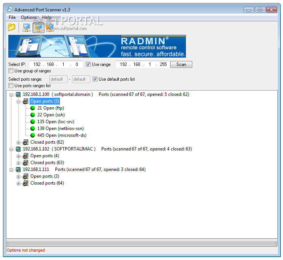Select the 192.168.1.111 host row
The height and width of the screenshot is (260, 283).
pyautogui.click(x=84, y=169)
